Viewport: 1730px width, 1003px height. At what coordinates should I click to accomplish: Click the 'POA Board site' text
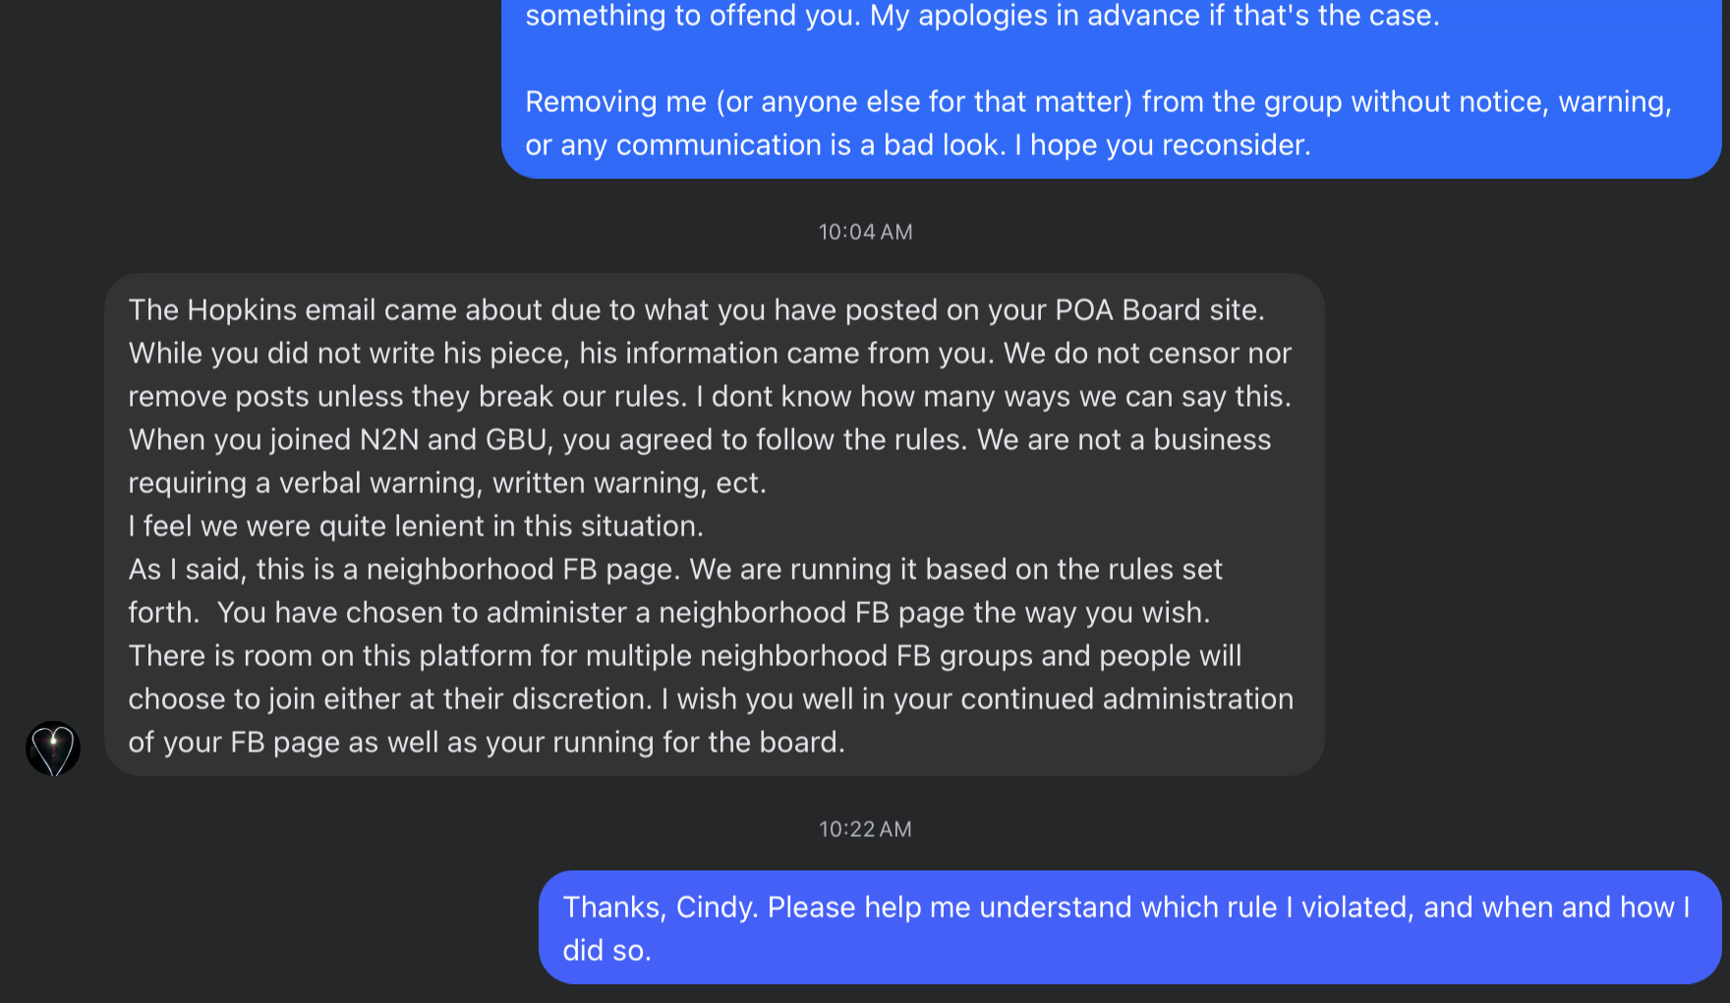tap(1159, 309)
